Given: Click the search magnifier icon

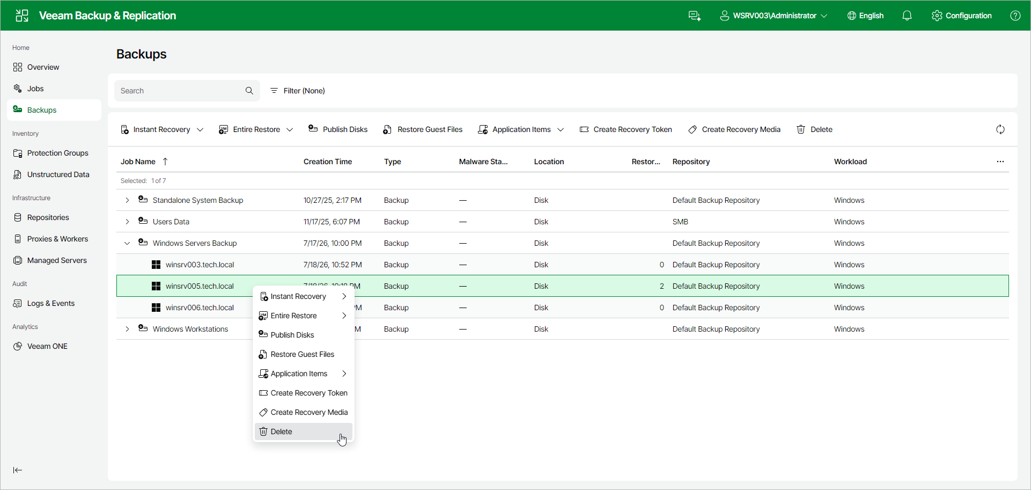Looking at the screenshot, I should pyautogui.click(x=249, y=91).
